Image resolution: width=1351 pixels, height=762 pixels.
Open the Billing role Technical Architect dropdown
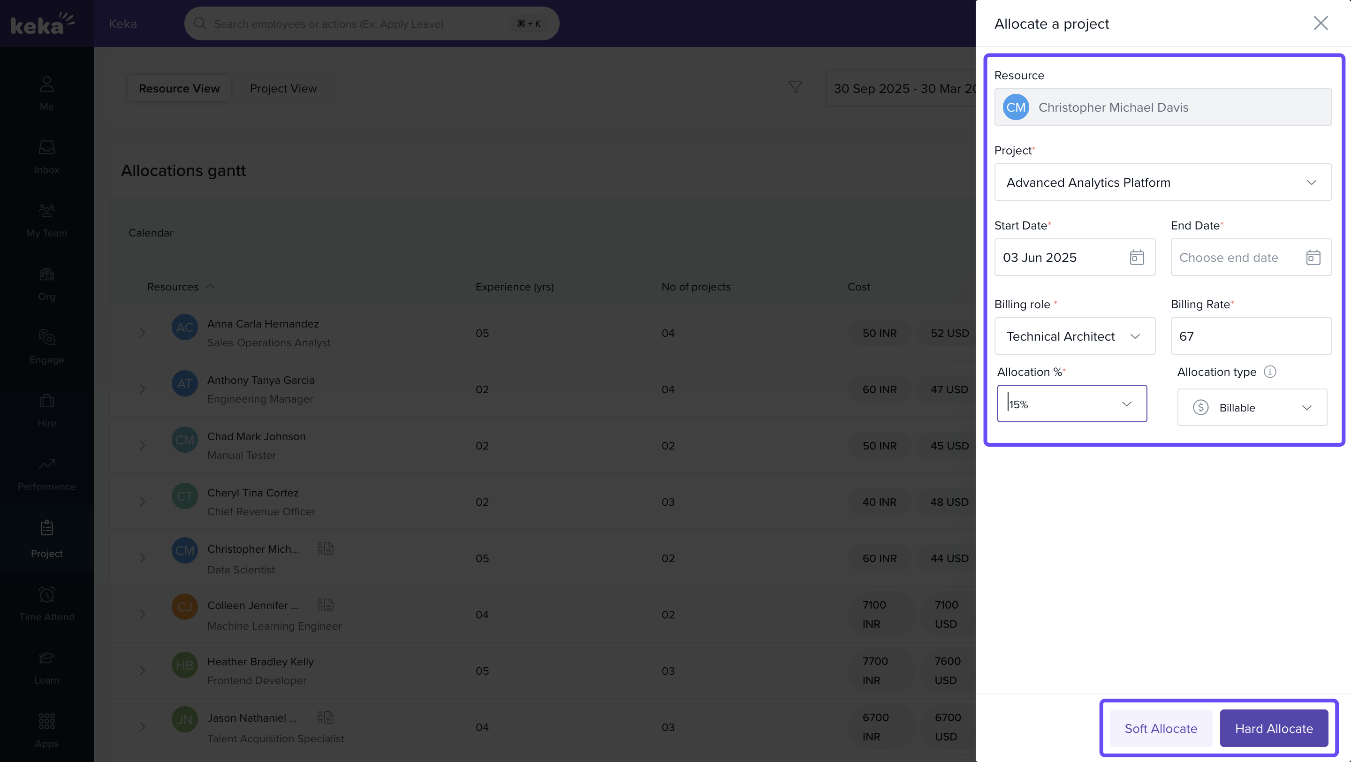1074,336
